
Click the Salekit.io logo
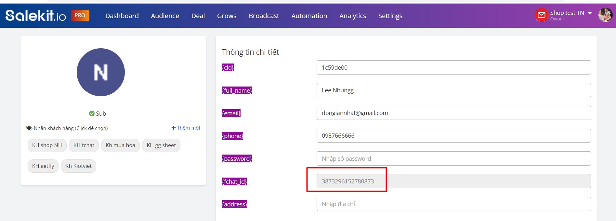click(x=36, y=16)
